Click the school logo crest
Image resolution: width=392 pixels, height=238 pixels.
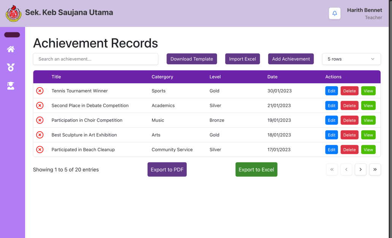pos(14,13)
